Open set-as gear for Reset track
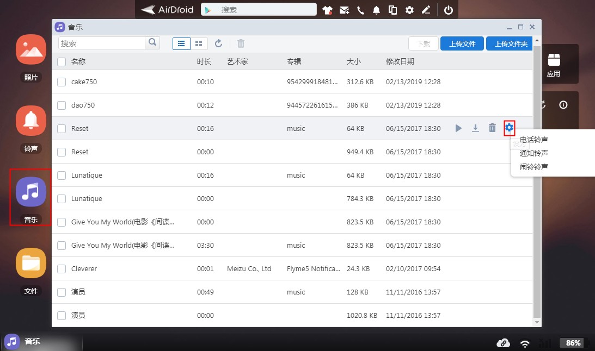Image resolution: width=595 pixels, height=351 pixels. pos(509,128)
